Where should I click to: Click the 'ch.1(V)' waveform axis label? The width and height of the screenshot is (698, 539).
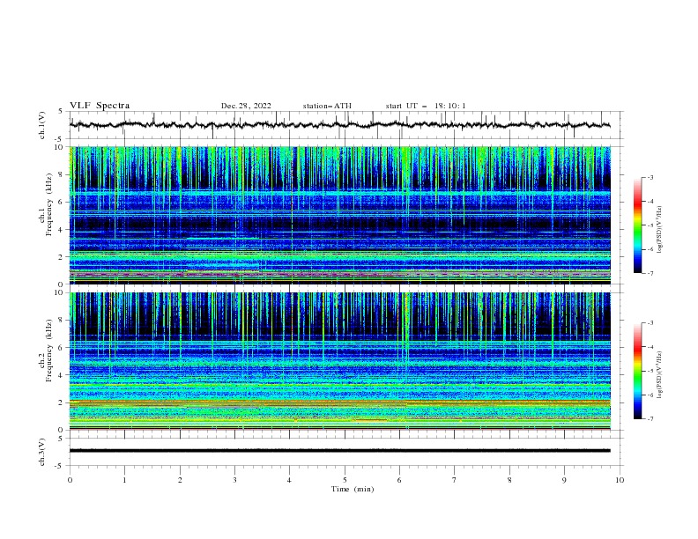pyautogui.click(x=42, y=125)
